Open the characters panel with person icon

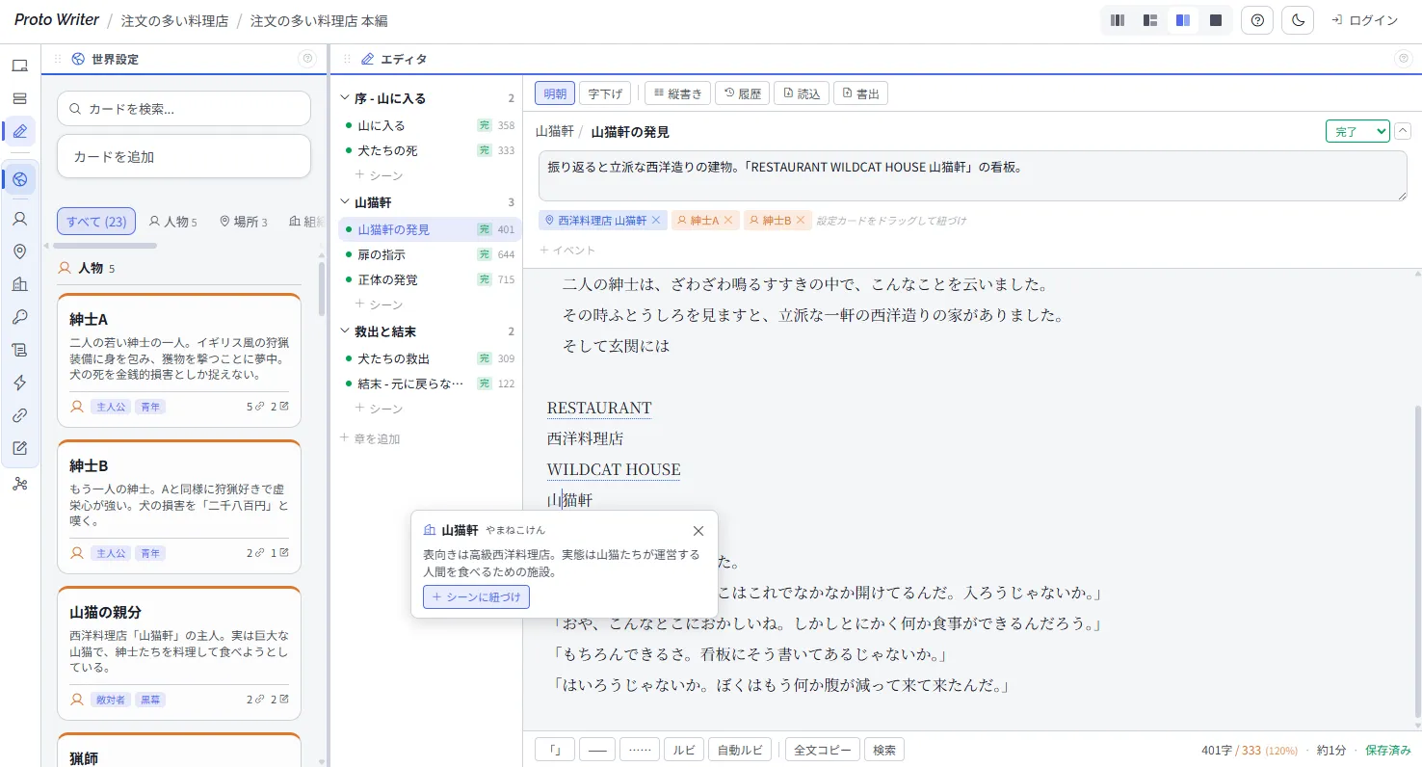pos(20,218)
